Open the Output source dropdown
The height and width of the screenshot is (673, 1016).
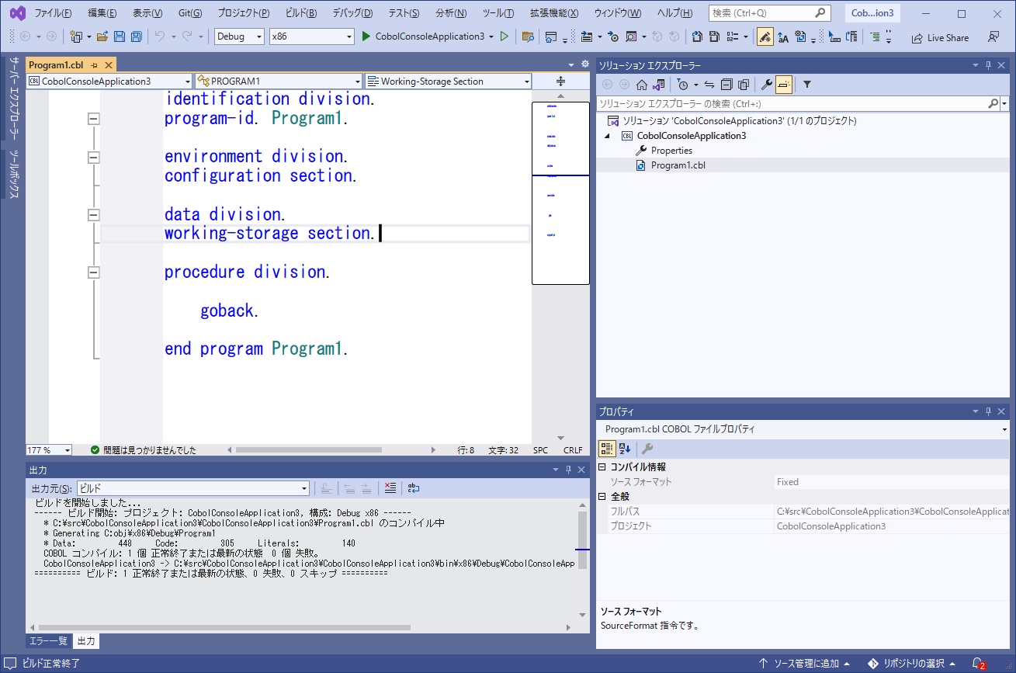pos(193,488)
